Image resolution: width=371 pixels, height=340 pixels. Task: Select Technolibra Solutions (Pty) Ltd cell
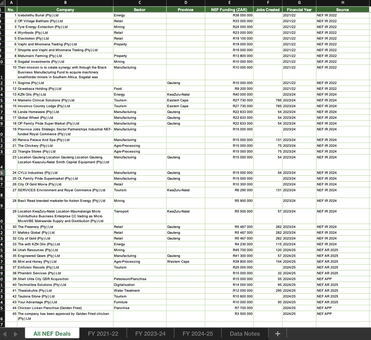tap(65, 285)
